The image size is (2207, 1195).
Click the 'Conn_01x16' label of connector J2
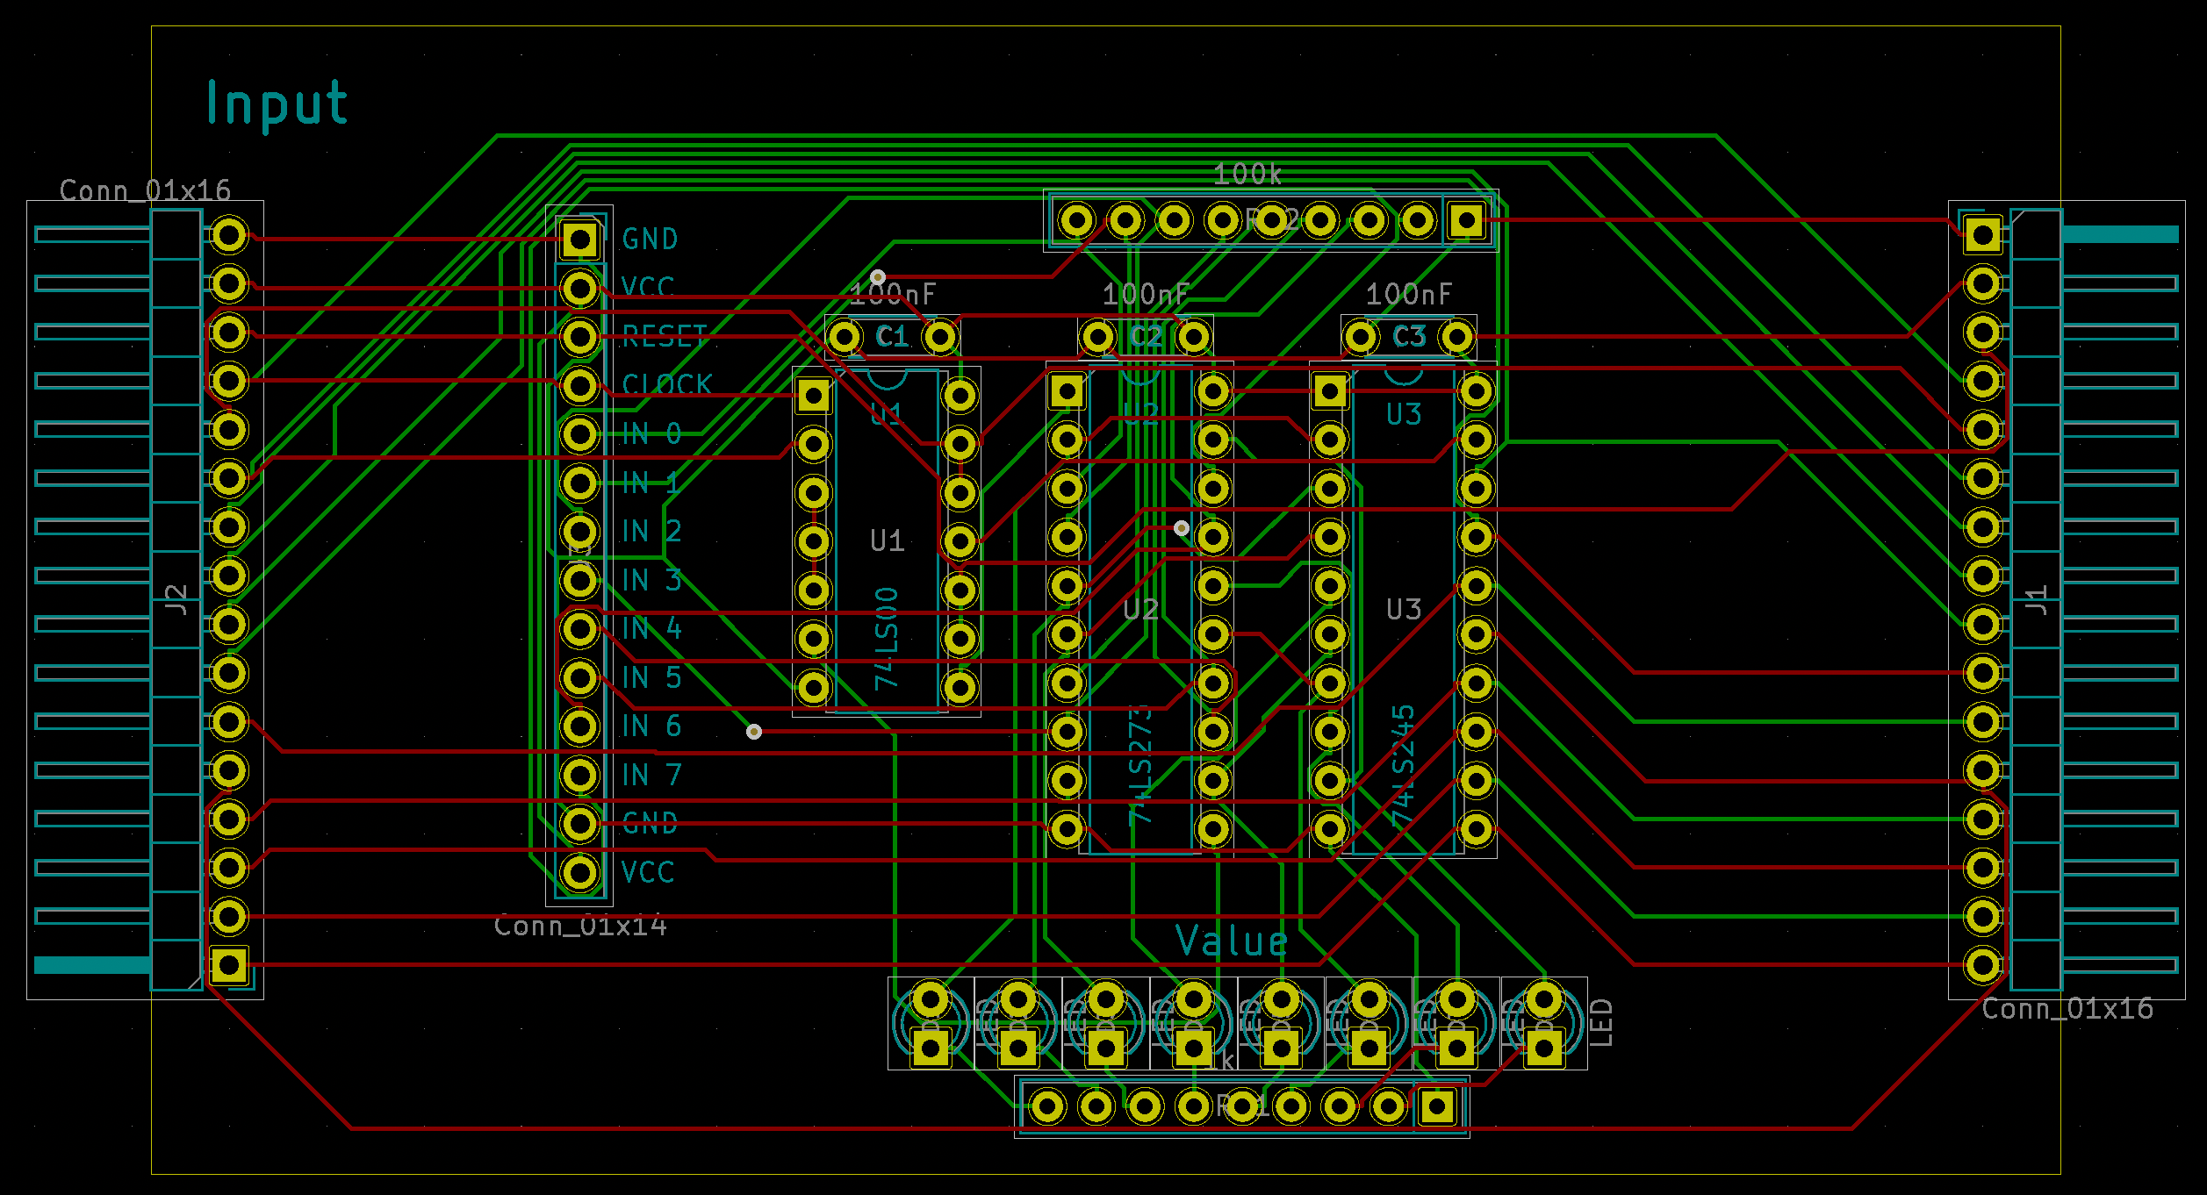pyautogui.click(x=145, y=190)
